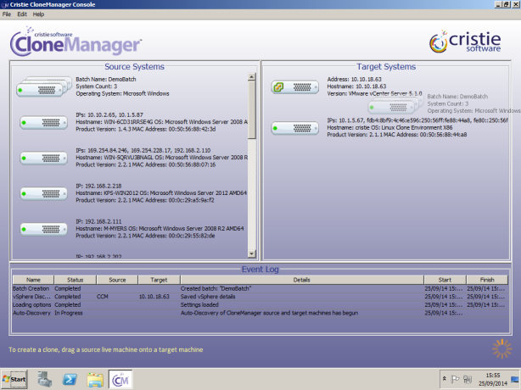521x390 pixels.
Task: Click the network tray icon
Action: (x=468, y=379)
